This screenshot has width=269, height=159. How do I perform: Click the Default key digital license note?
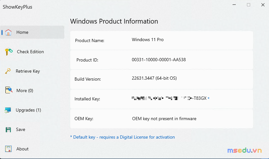coord(122,137)
